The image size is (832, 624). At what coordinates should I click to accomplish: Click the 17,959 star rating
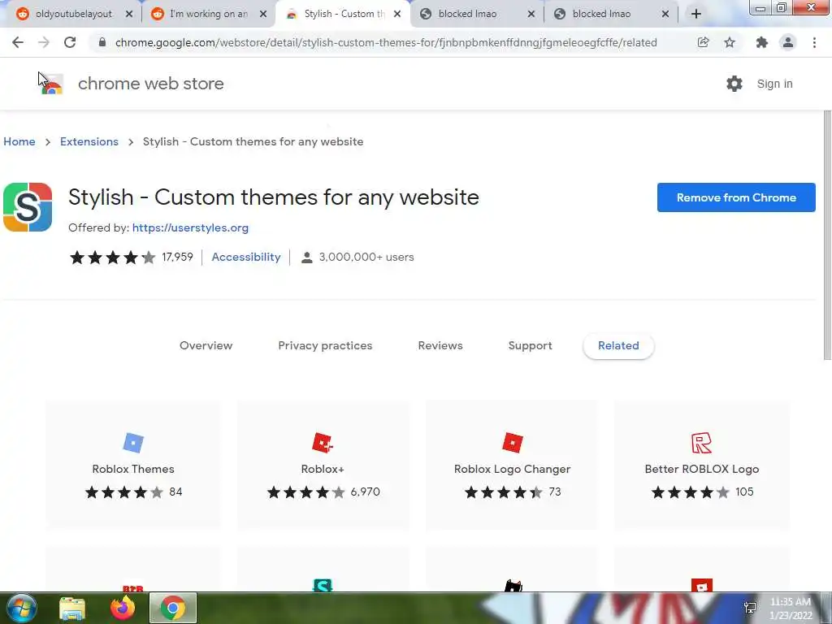coord(131,258)
